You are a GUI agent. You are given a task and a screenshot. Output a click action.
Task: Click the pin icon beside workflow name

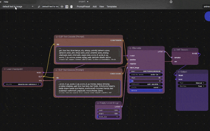[39, 7]
